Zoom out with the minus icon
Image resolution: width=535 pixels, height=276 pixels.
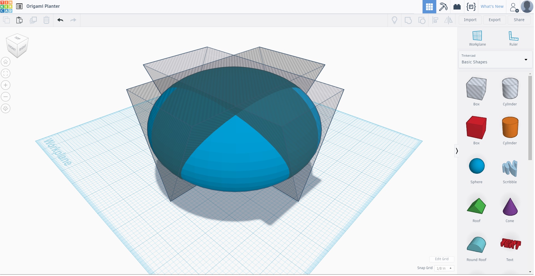pyautogui.click(x=6, y=97)
